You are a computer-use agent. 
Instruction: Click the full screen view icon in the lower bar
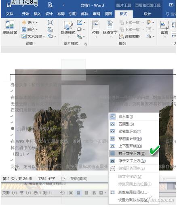tap(70, 193)
